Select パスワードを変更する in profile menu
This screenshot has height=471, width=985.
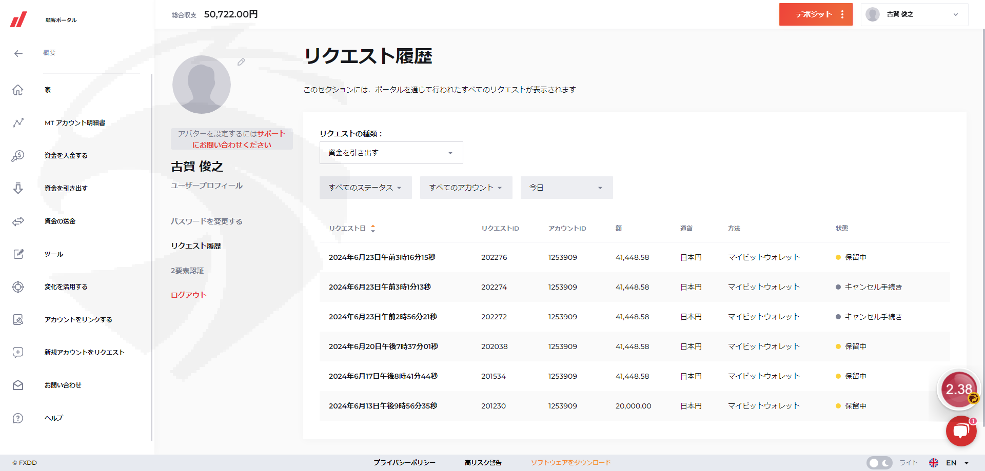point(206,221)
